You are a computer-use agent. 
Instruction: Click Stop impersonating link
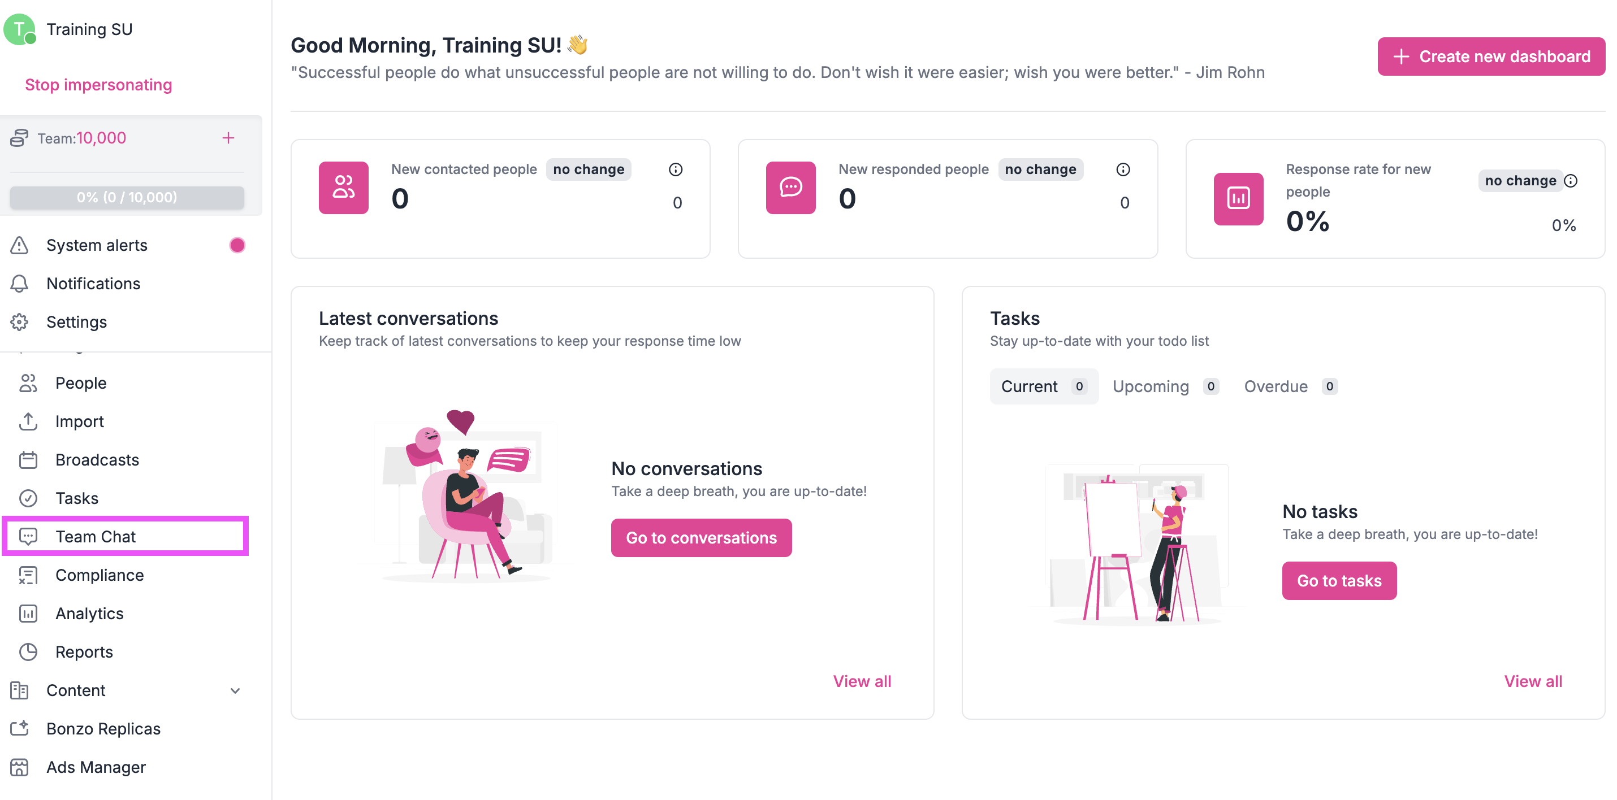coord(98,85)
